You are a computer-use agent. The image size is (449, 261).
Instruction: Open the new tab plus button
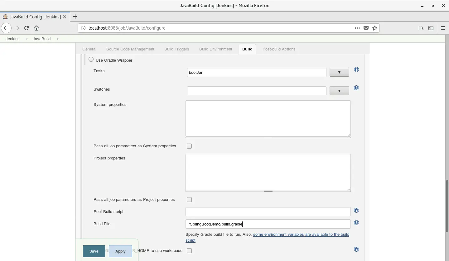tap(75, 17)
